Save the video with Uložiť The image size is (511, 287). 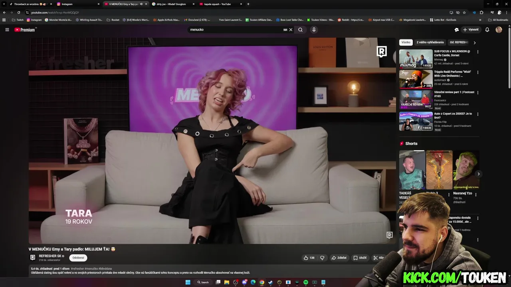360,258
